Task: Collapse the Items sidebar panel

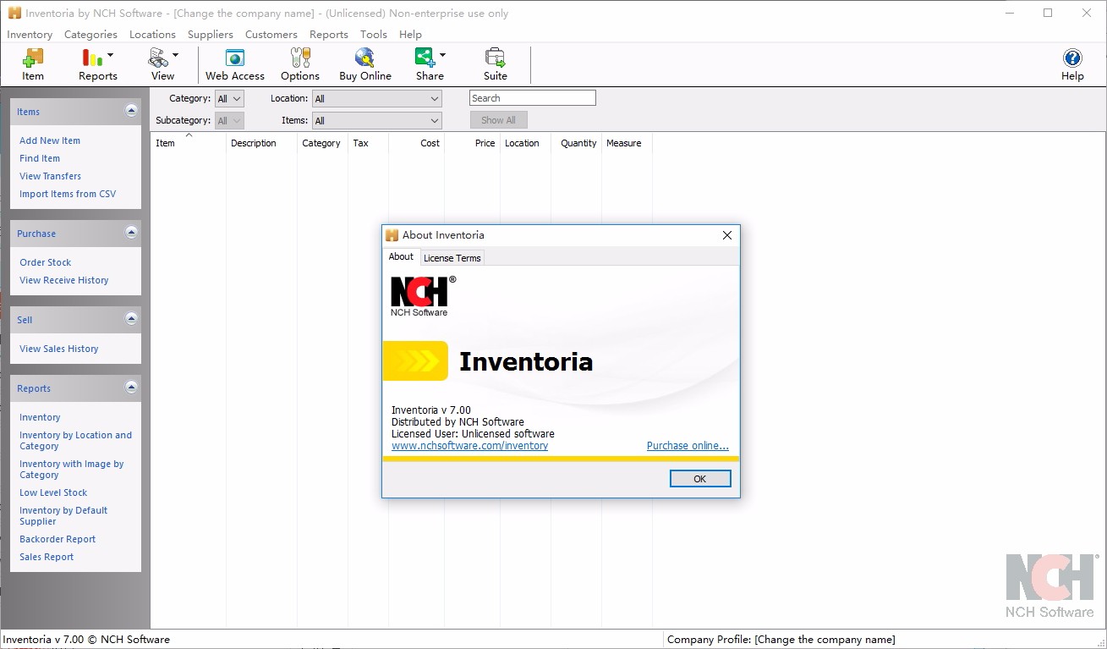Action: coord(131,110)
